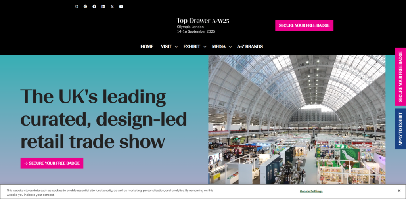Click vertical Secure Your Free Badge side tab

(x=400, y=77)
